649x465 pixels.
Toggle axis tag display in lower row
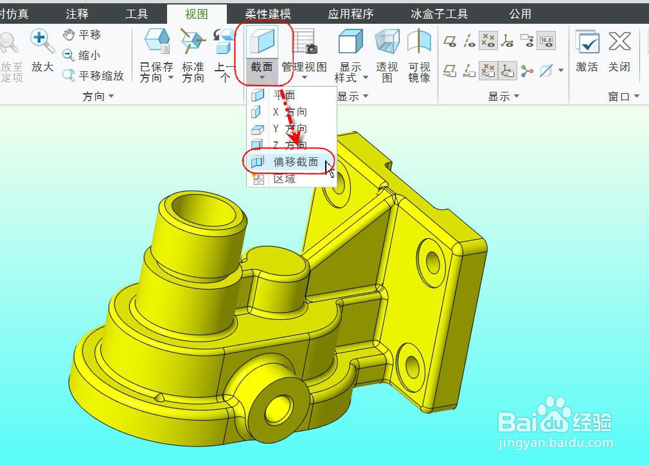(469, 71)
